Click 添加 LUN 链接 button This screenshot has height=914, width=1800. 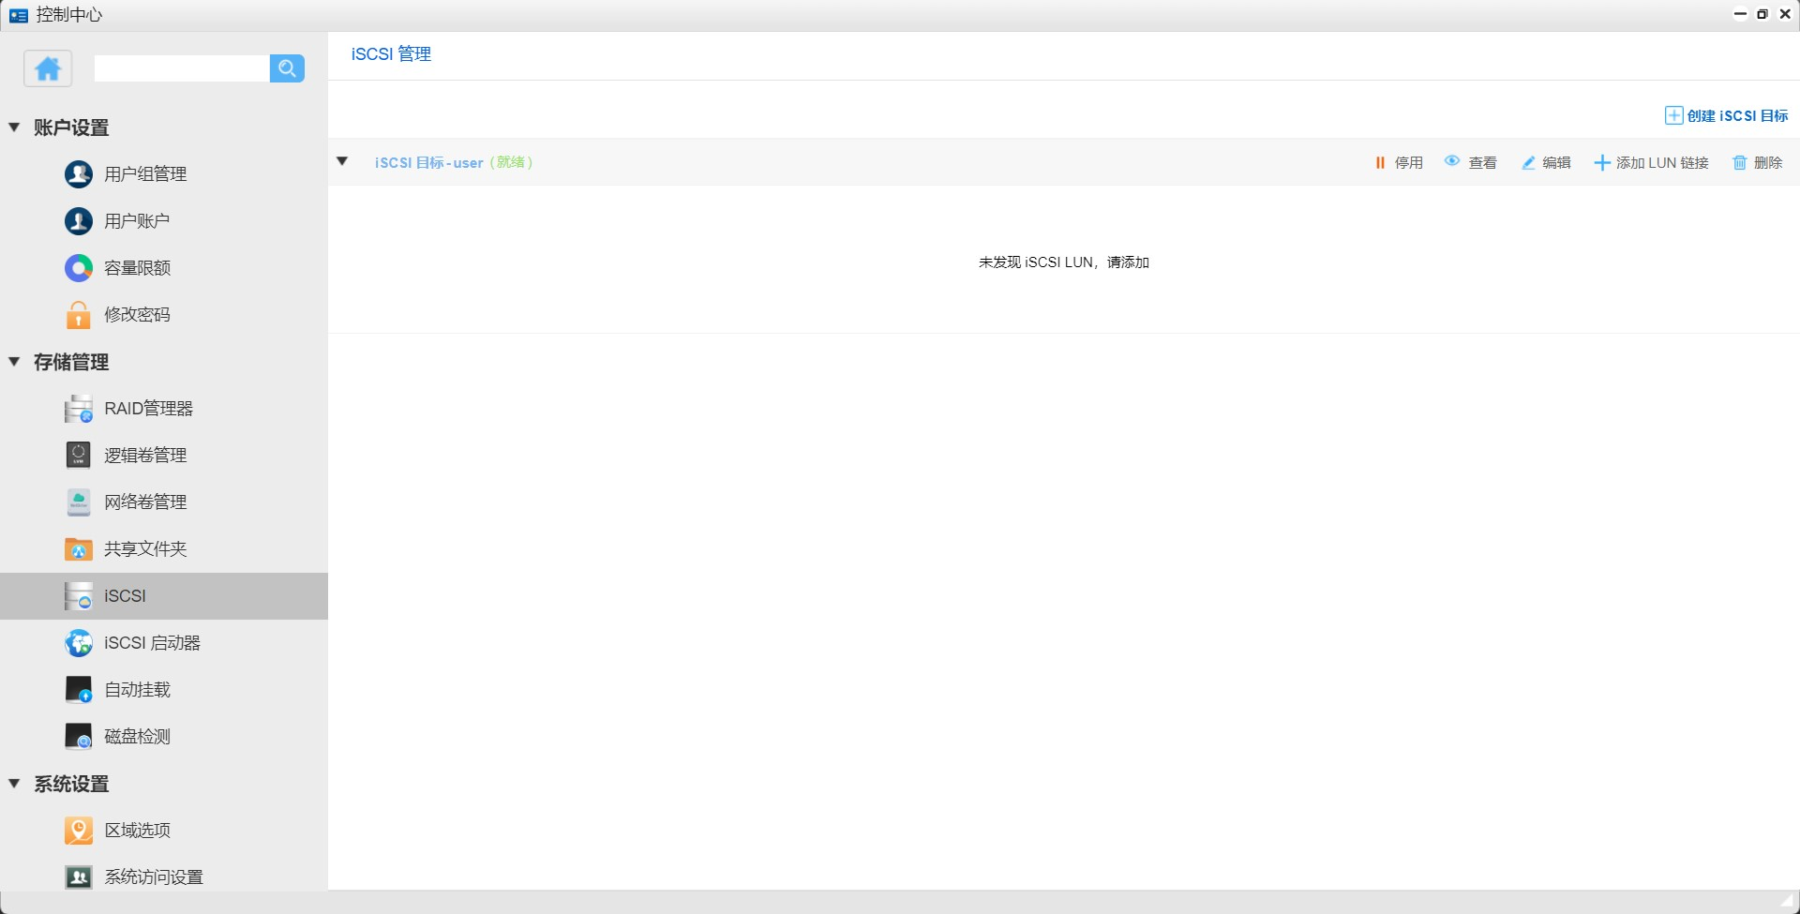coord(1652,163)
